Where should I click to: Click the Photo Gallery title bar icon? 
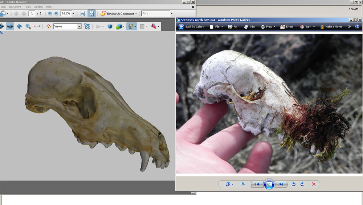coord(178,20)
